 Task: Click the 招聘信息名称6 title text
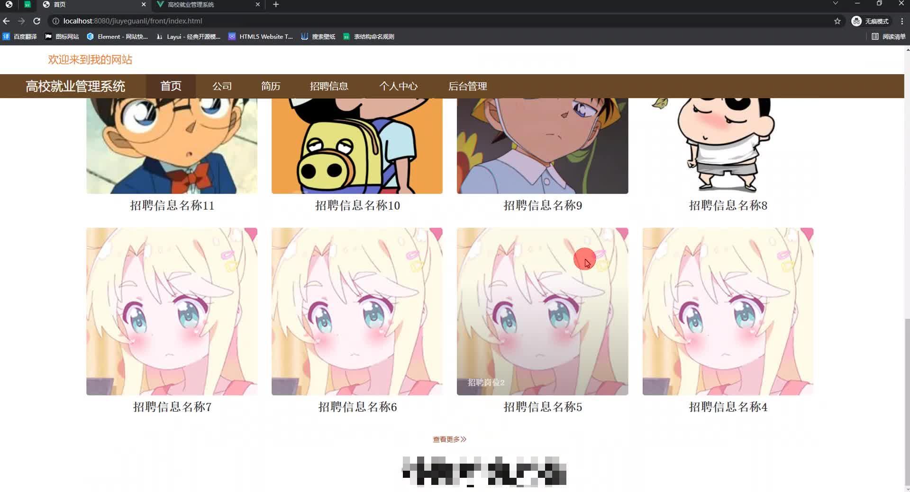[357, 407]
